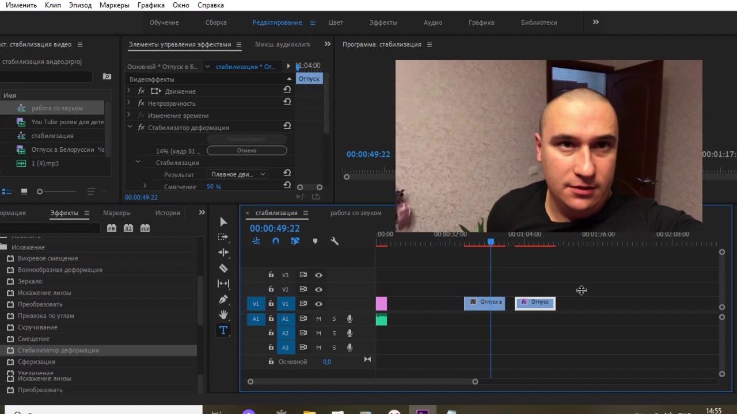This screenshot has height=414, width=737.
Task: Collapse the Стабилизация section
Action: pyautogui.click(x=138, y=162)
